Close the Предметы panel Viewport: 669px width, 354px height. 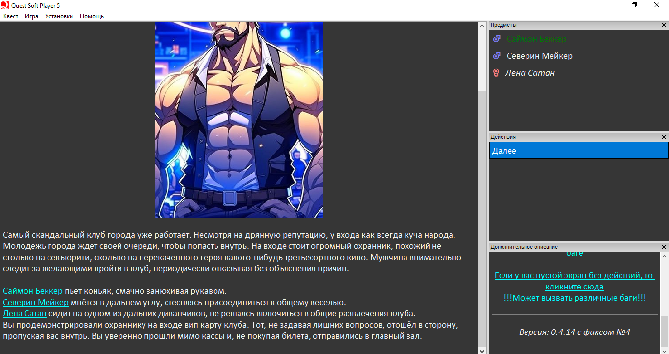click(x=664, y=25)
